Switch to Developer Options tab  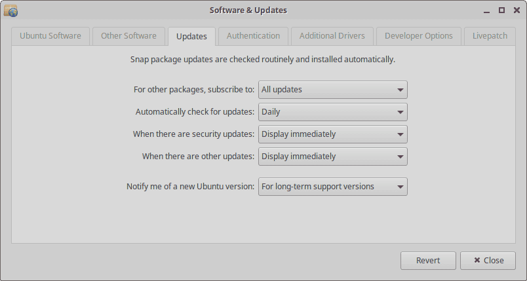[x=419, y=36]
